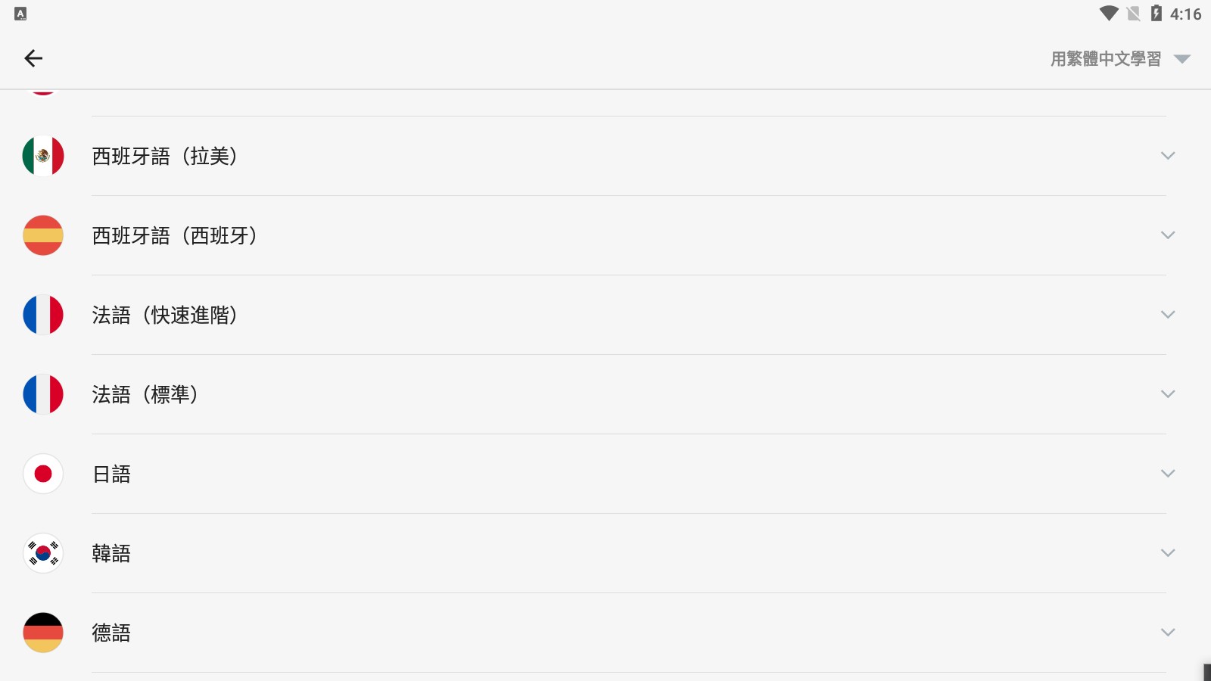1211x681 pixels.
Task: Expand the 日語 chevron
Action: [1168, 474]
